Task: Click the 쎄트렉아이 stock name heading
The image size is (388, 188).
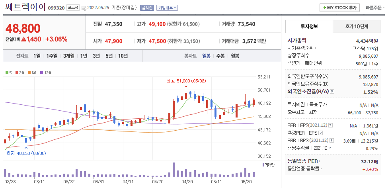Action: click(x=25, y=7)
